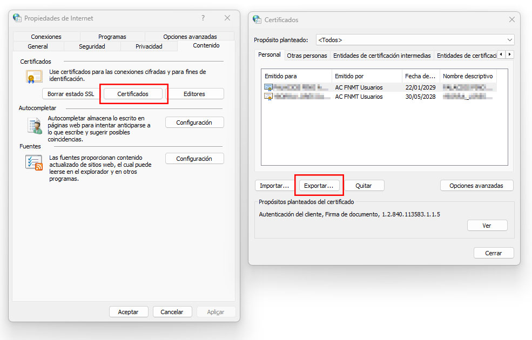The height and width of the screenshot is (340, 532).
Task: Open the partially hidden Entidades de certificaci tab
Action: click(467, 56)
